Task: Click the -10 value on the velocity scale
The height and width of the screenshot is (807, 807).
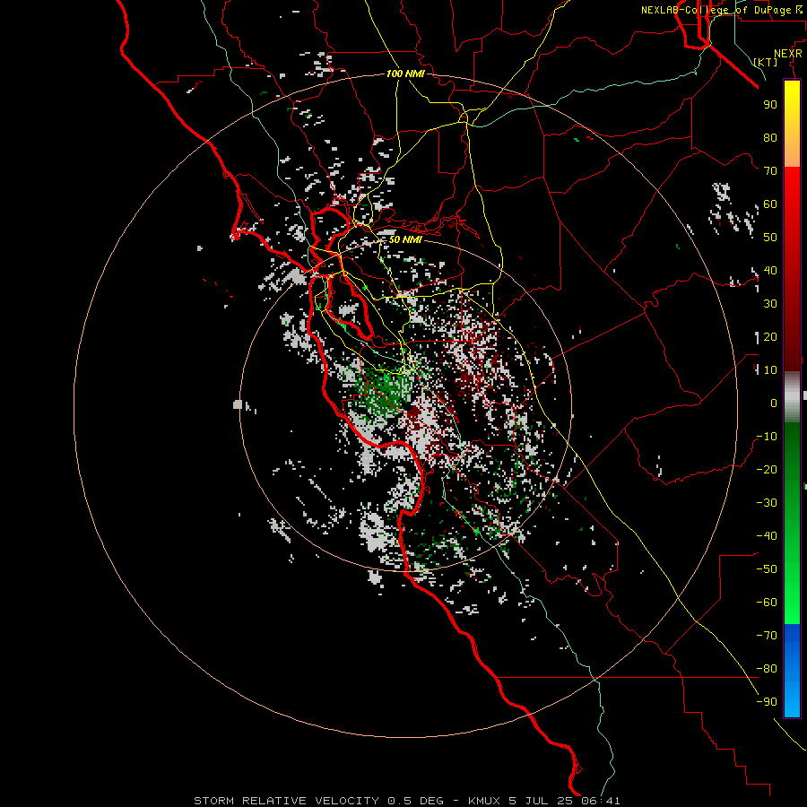Action: [x=767, y=437]
